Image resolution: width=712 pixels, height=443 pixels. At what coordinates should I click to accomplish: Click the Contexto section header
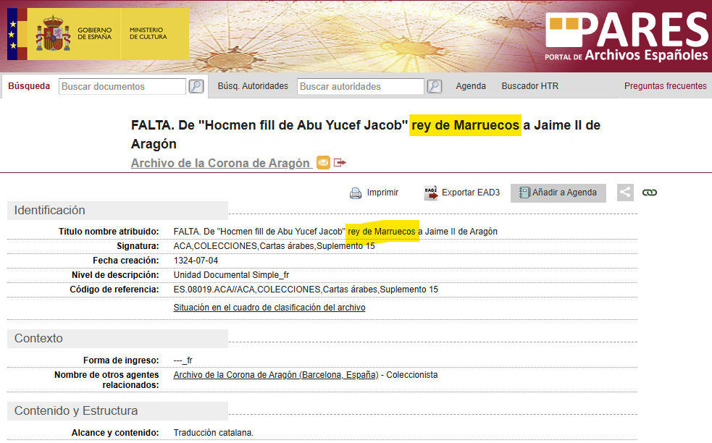[x=117, y=338]
